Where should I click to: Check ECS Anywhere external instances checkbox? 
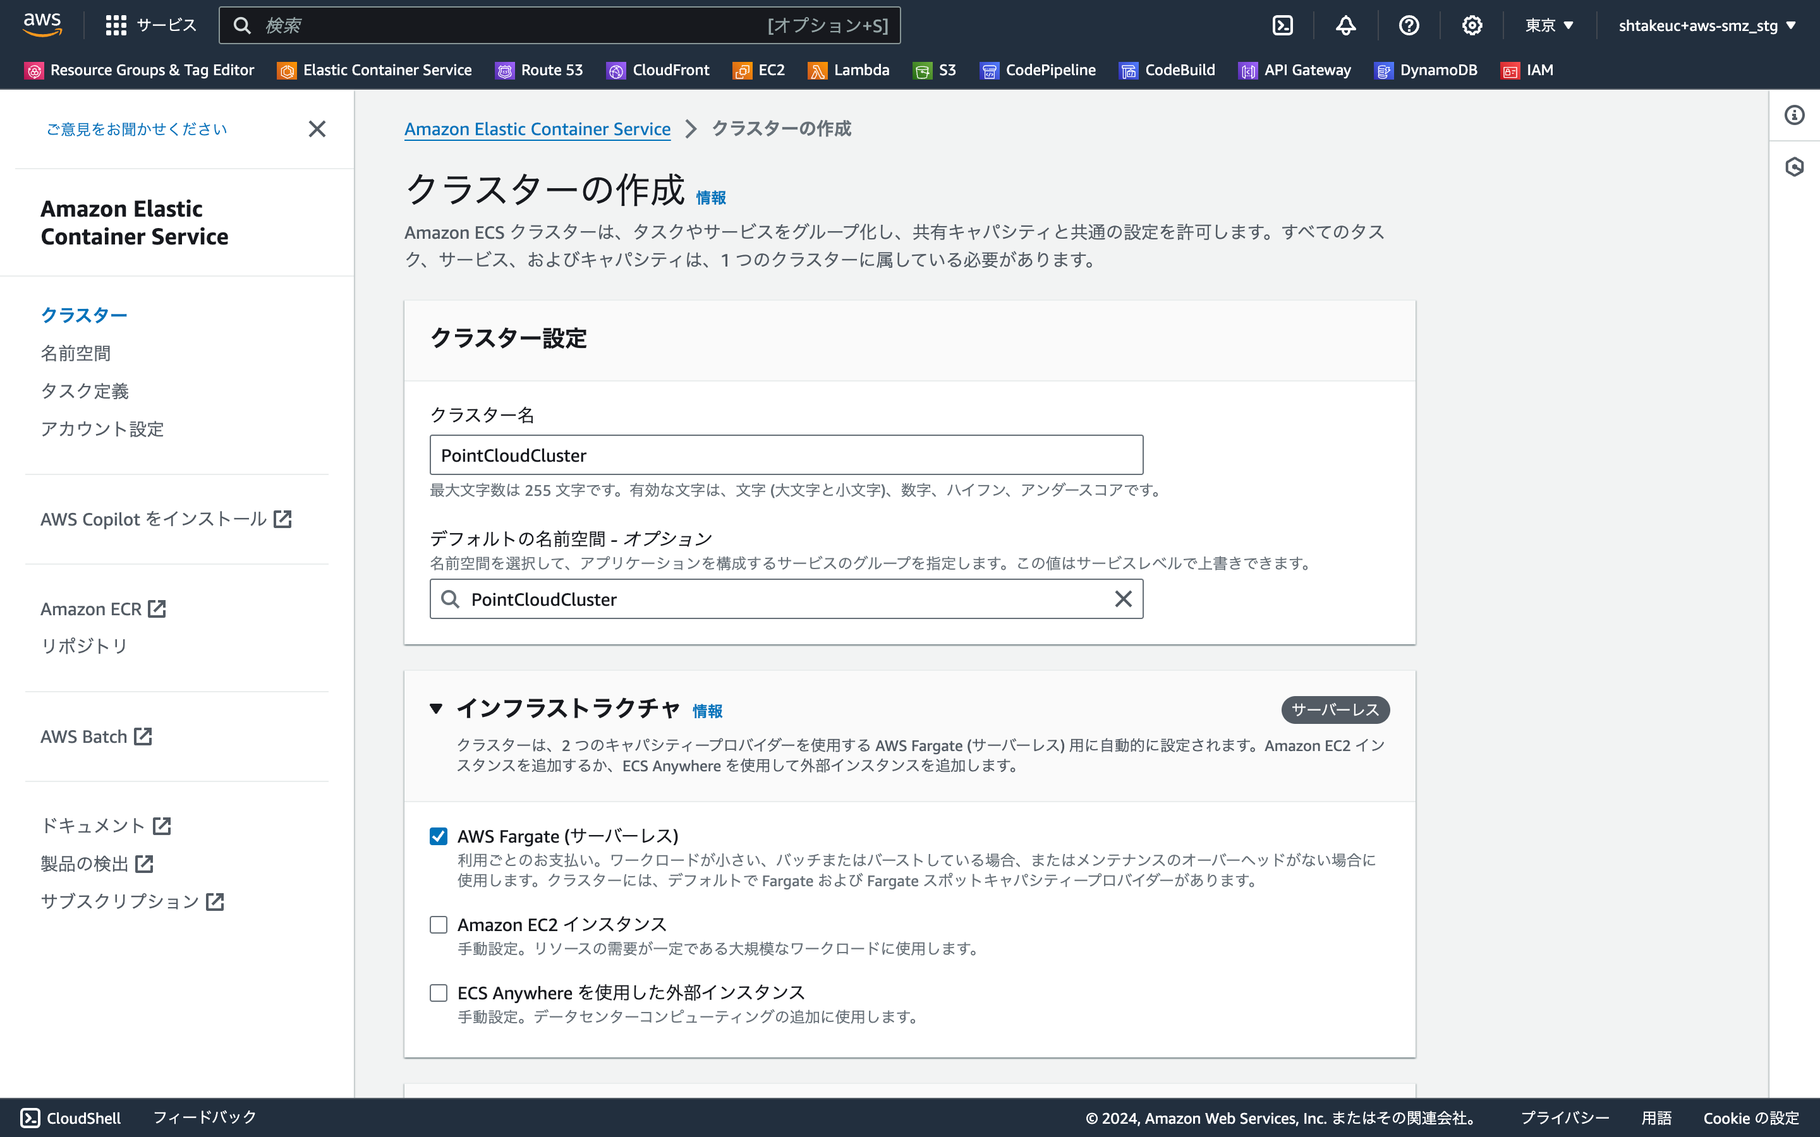(x=439, y=992)
